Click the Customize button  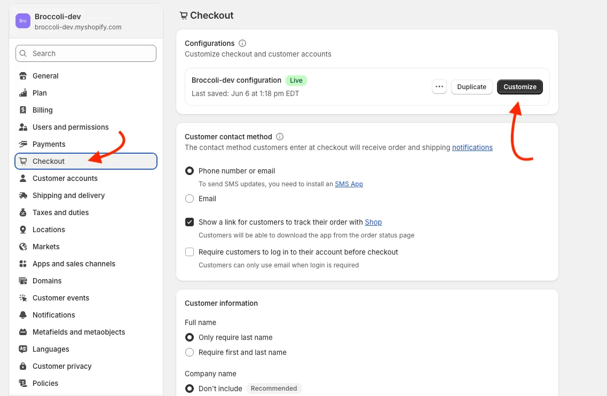click(x=519, y=86)
